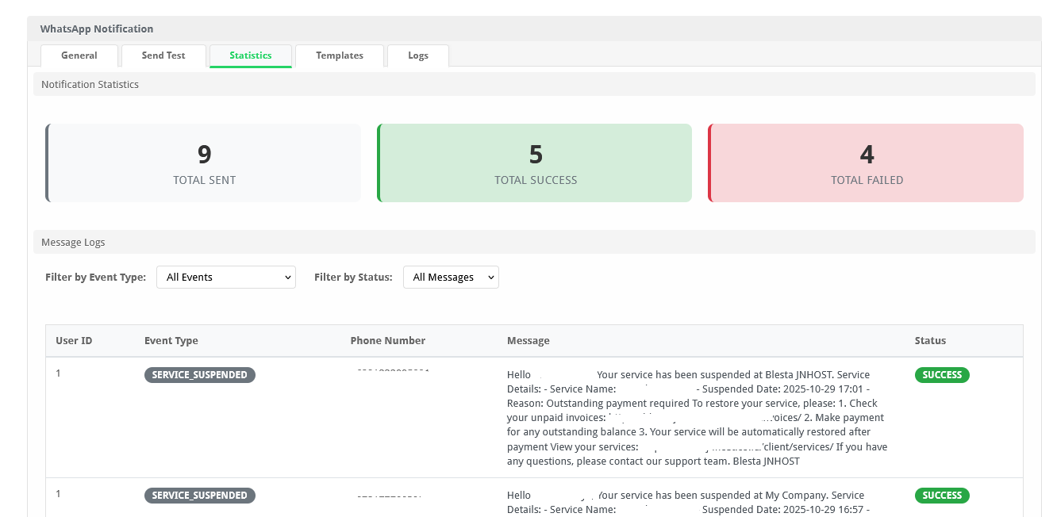Click the Status column header
This screenshot has width=1057, height=517.
click(930, 341)
